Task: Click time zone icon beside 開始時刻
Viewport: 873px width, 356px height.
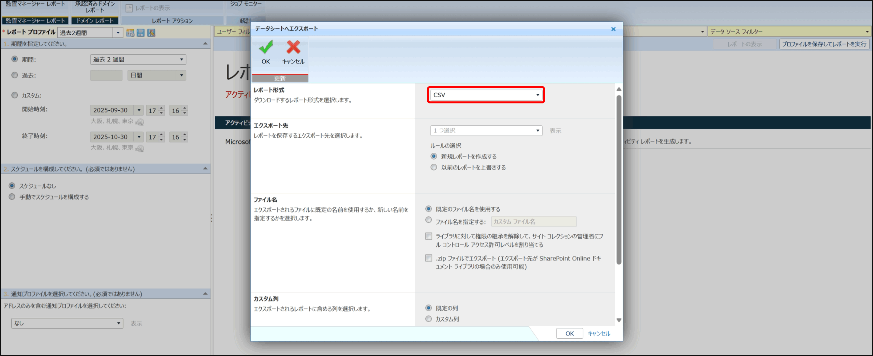Action: [x=140, y=122]
